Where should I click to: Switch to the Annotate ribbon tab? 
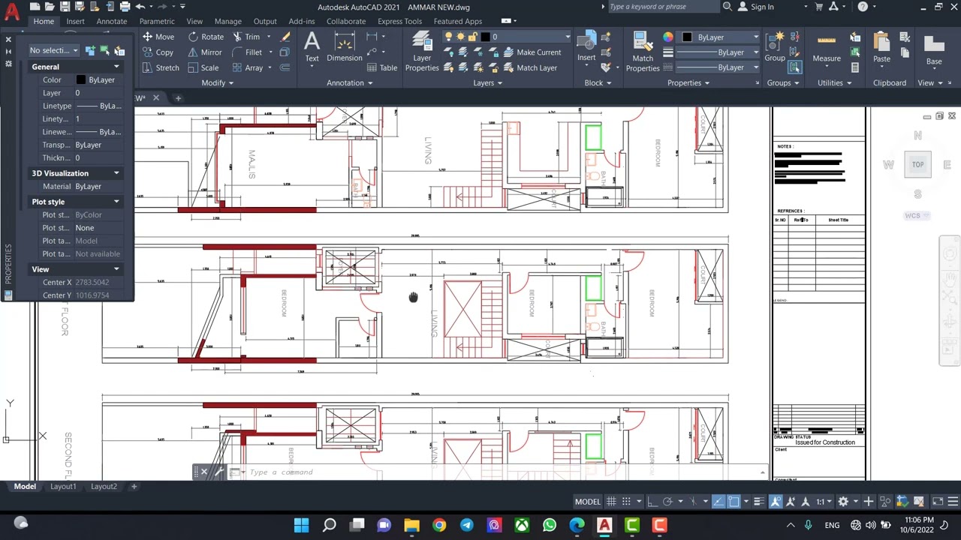(111, 21)
